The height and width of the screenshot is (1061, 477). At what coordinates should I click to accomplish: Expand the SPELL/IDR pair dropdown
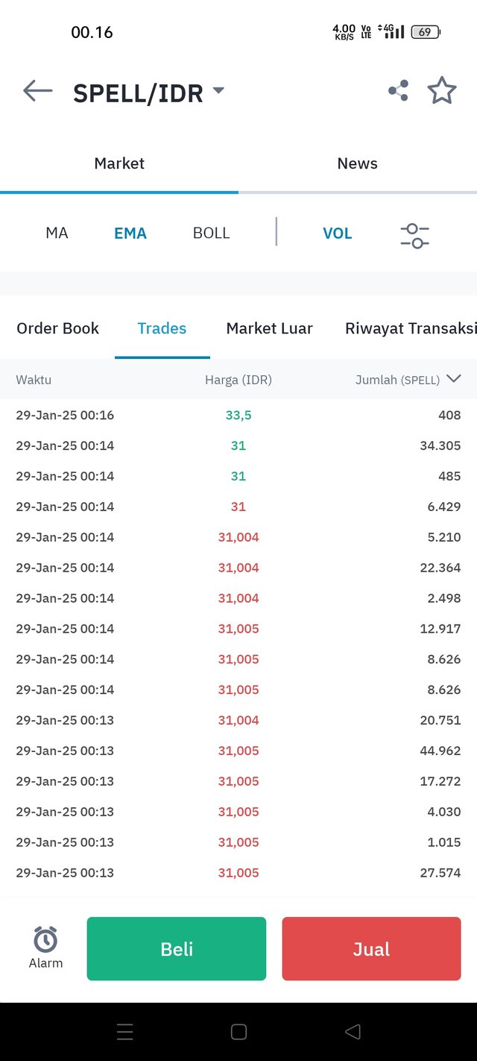pos(218,90)
